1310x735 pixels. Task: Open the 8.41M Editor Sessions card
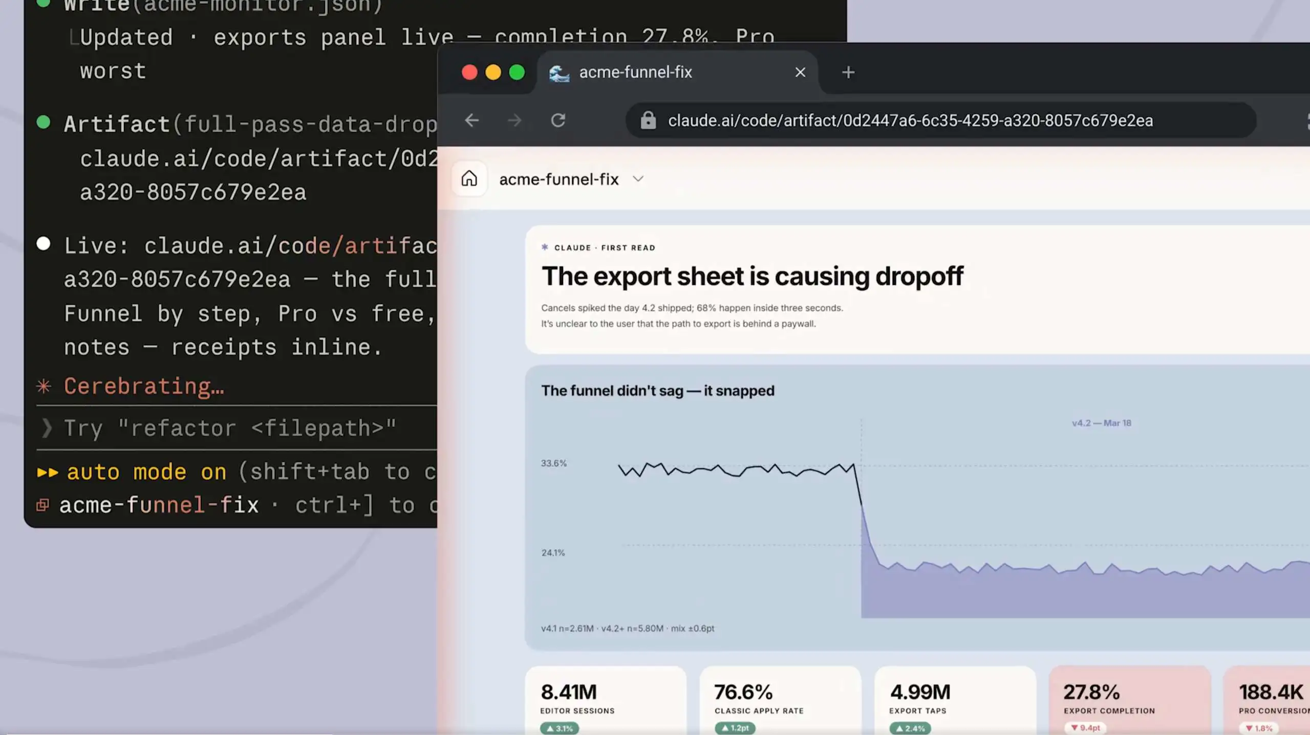606,700
